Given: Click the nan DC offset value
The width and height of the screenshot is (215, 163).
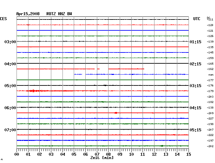Looking at the screenshot, I should [211, 75].
